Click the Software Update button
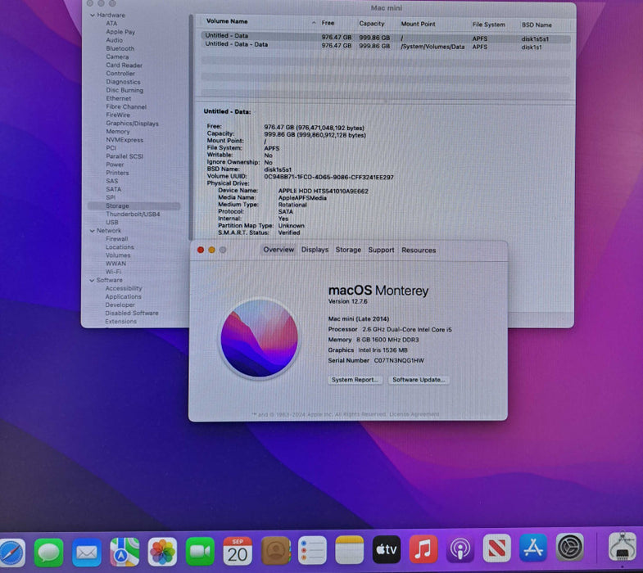The width and height of the screenshot is (643, 573). click(419, 380)
